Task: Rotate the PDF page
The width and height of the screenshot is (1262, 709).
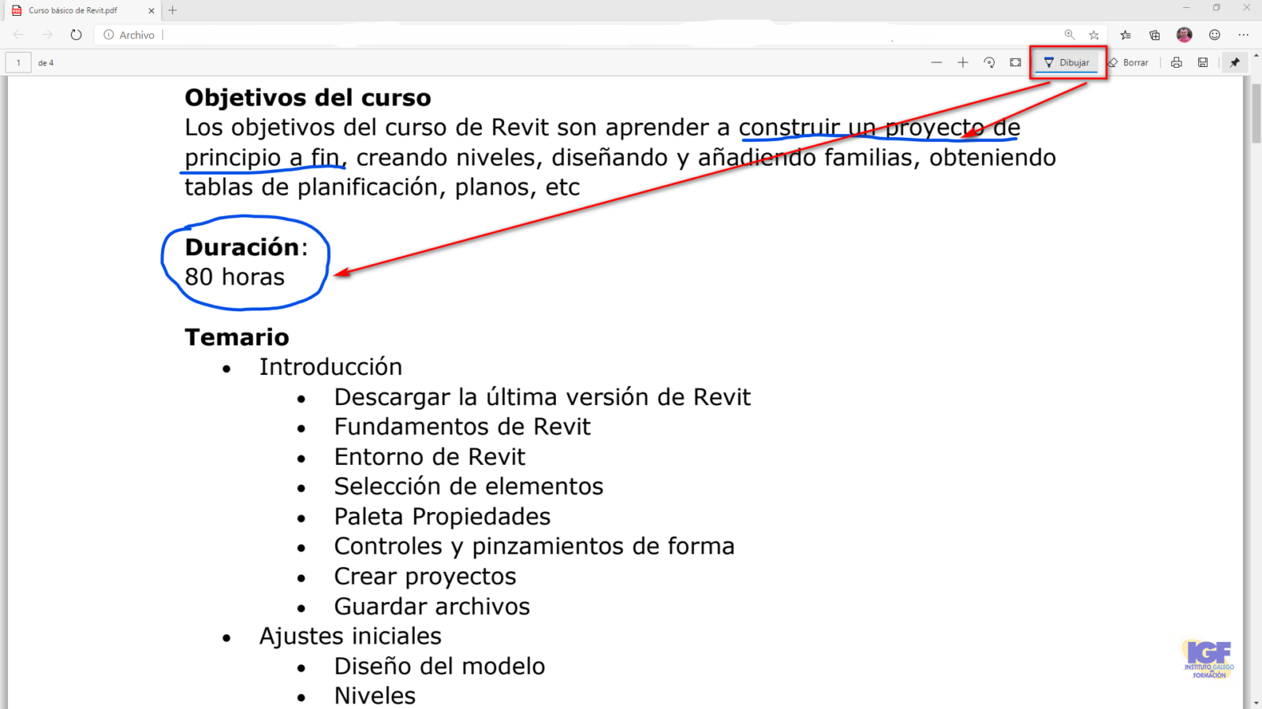Action: 989,62
